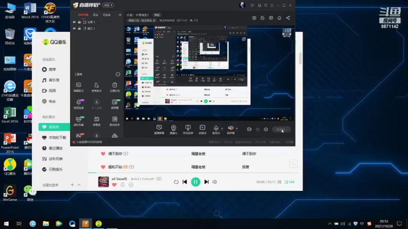This screenshot has height=229, width=408.
Task: Click the start streaming button by the cursor
Action: point(282,129)
